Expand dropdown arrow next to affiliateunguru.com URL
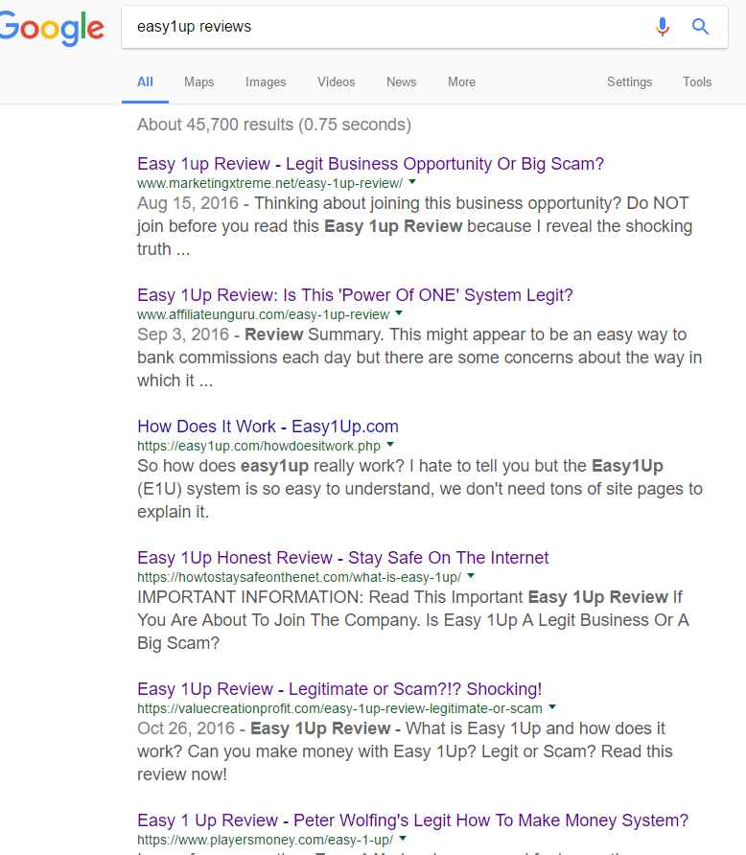 [x=399, y=313]
